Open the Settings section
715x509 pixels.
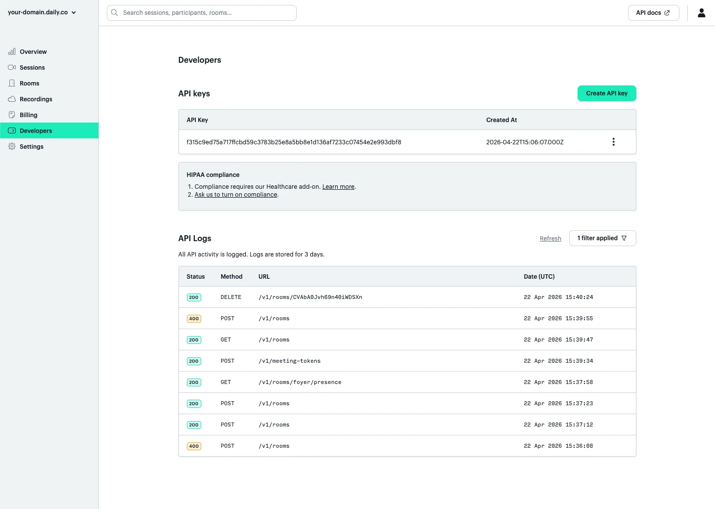[49, 146]
